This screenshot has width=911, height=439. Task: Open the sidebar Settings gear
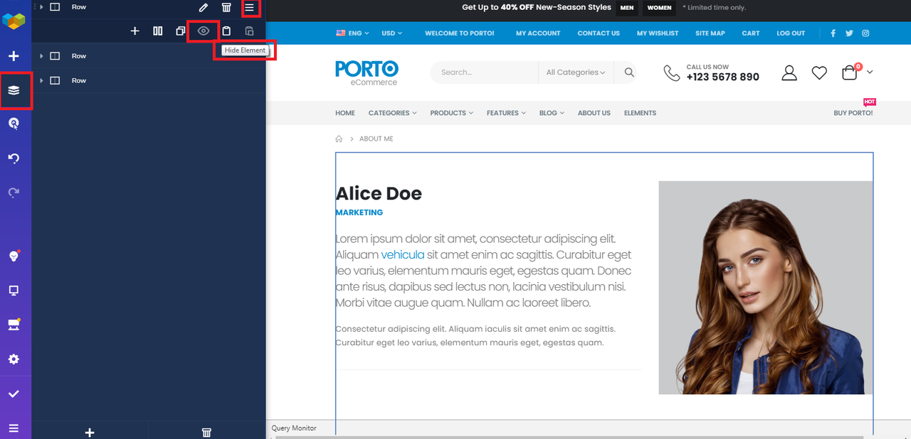tap(14, 359)
